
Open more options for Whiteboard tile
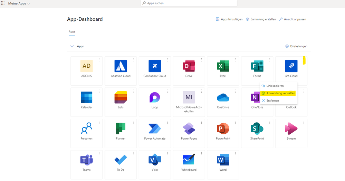[x=201, y=154]
